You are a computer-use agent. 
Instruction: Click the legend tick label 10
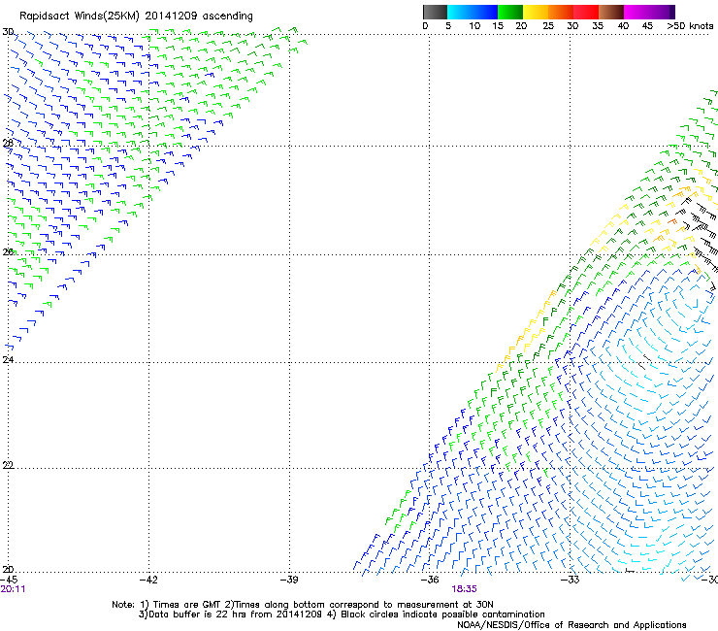474,26
